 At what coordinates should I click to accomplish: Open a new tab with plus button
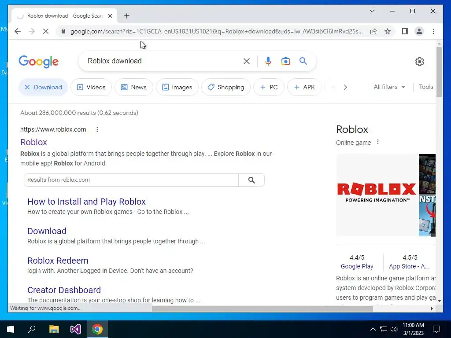[x=126, y=16]
